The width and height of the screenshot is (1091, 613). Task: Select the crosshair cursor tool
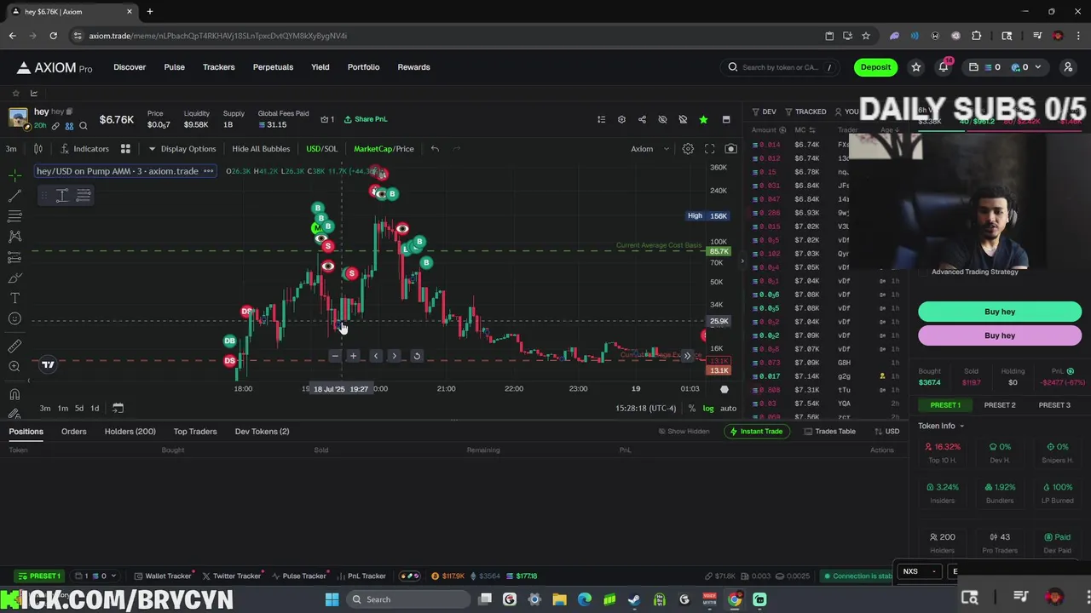(x=14, y=175)
